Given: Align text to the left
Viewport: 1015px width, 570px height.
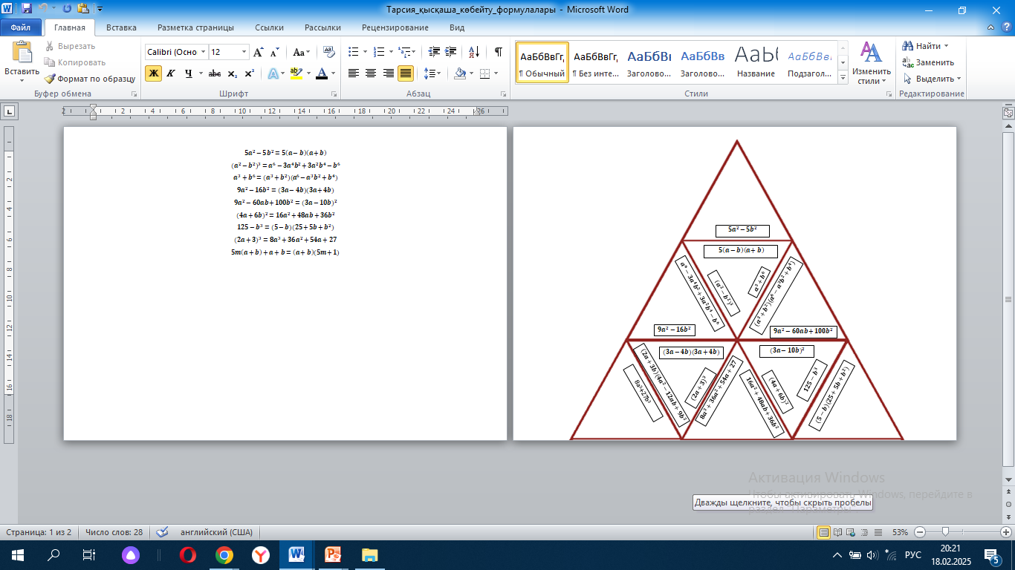Looking at the screenshot, I should (x=354, y=73).
